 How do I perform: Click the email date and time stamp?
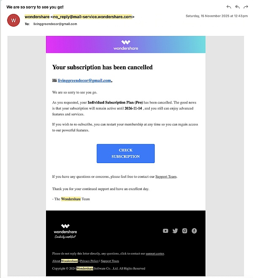tap(217, 16)
